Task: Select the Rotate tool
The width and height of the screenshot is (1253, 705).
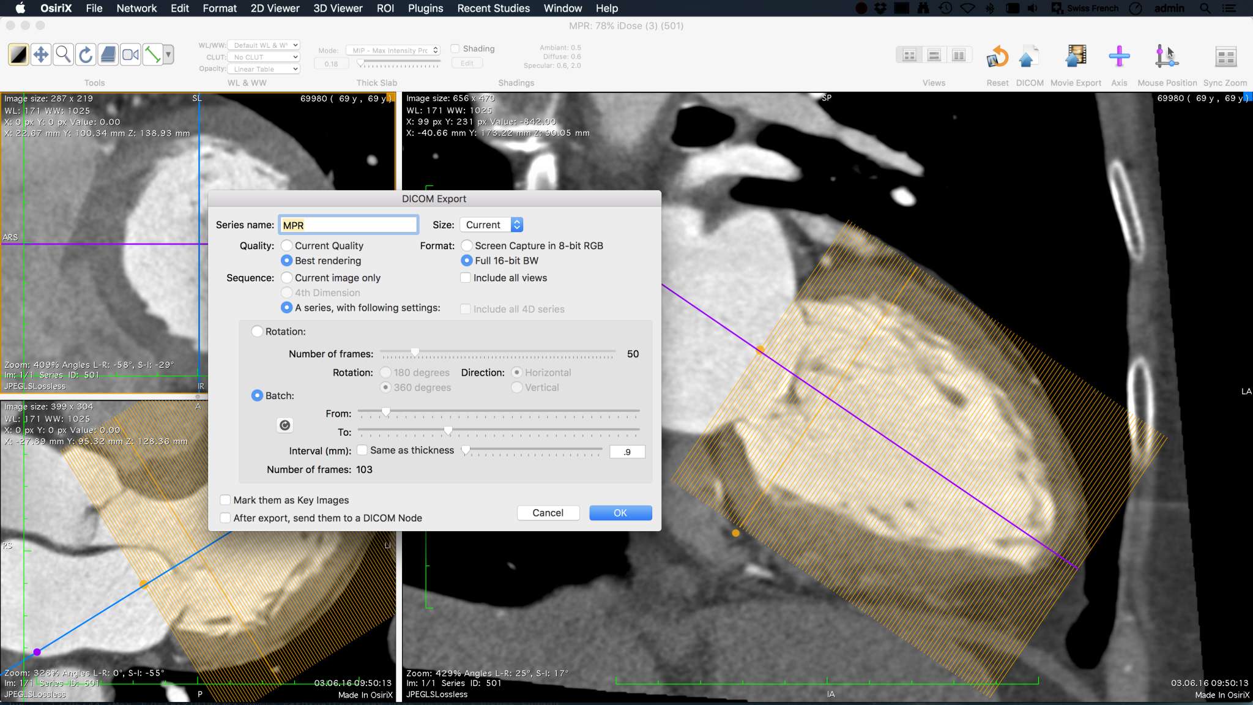Action: (86, 55)
